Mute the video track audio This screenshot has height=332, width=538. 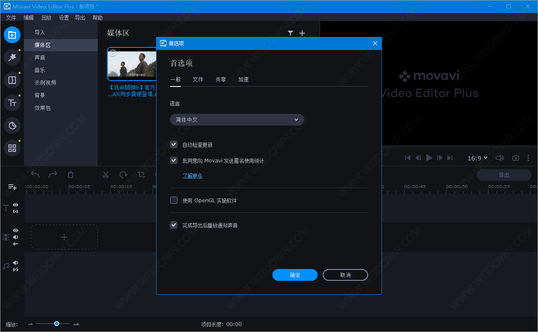(x=16, y=237)
